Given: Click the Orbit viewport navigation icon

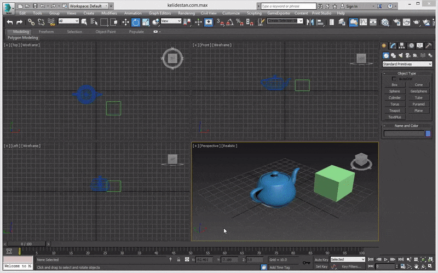Looking at the screenshot, I should click(x=423, y=266).
